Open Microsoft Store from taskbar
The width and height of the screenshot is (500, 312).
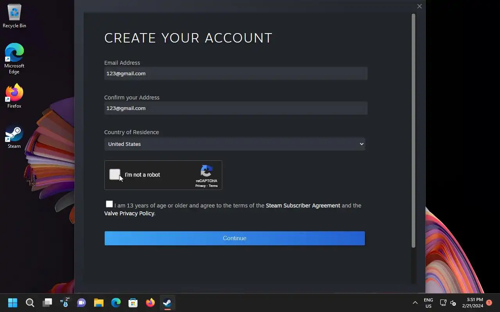[133, 303]
